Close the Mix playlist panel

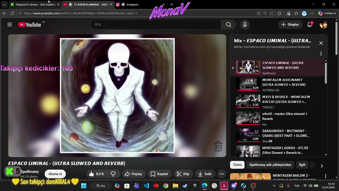(321, 43)
